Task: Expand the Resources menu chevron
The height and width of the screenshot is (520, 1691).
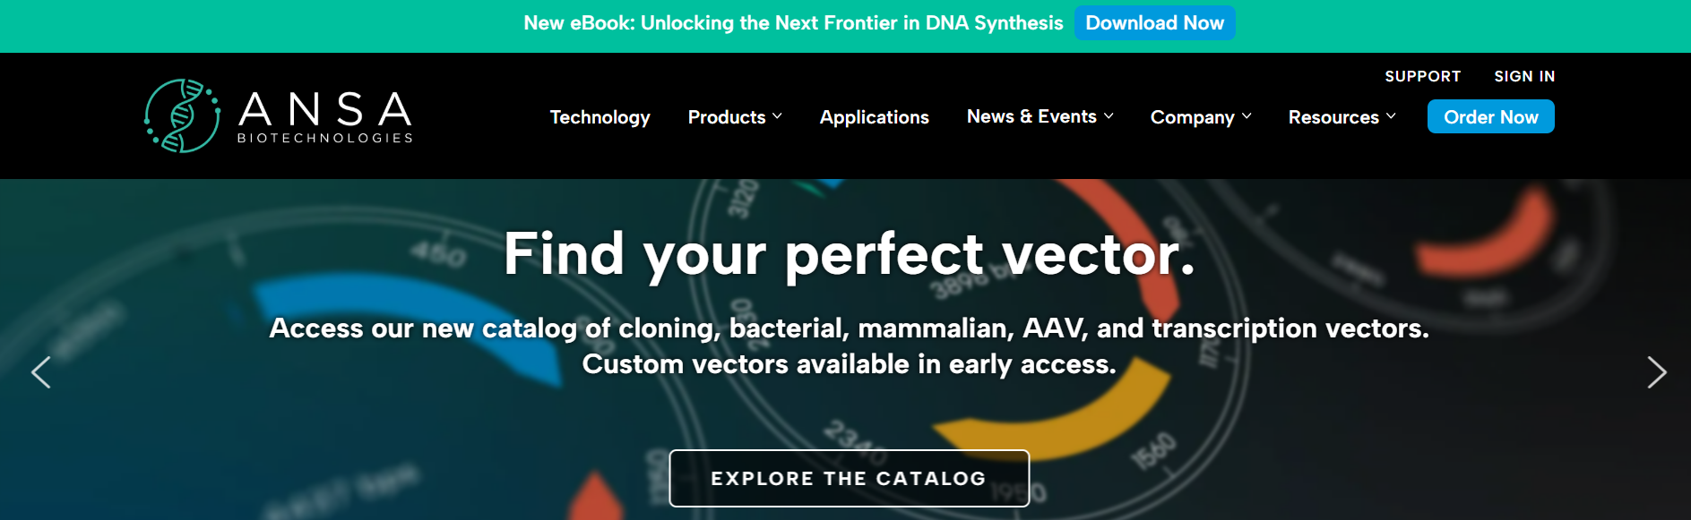Action: click(1391, 116)
